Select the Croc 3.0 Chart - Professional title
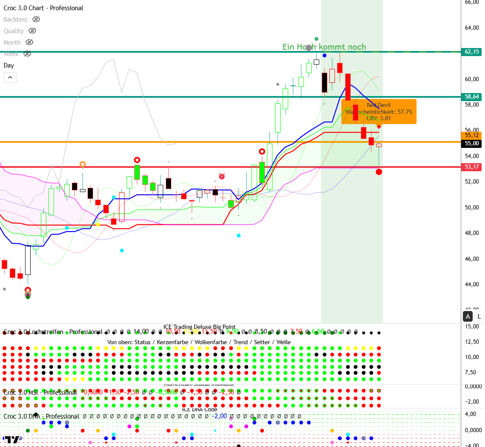The width and height of the screenshot is (485, 447). point(43,8)
